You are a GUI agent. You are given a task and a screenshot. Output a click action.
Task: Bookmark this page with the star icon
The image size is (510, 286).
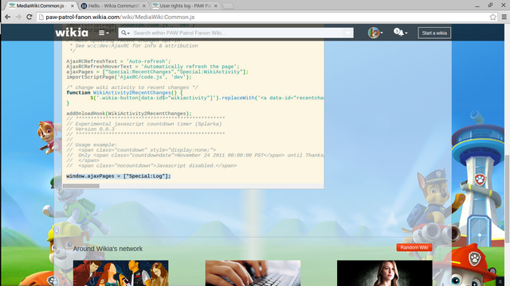pos(492,17)
